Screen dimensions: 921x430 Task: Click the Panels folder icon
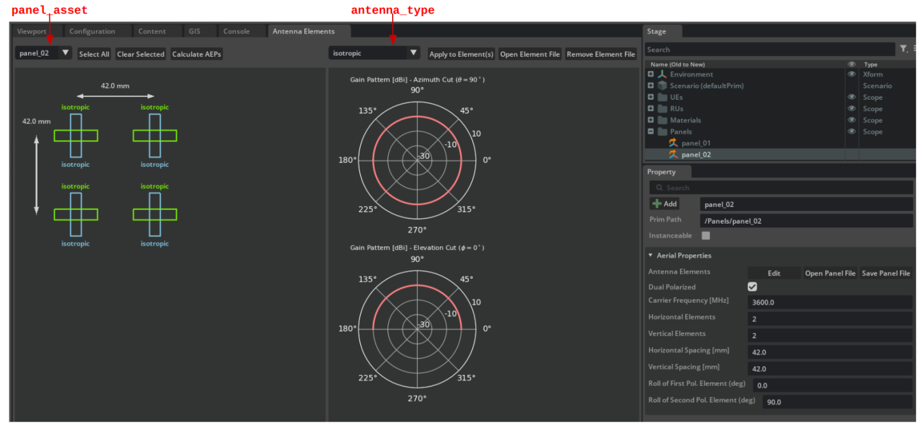pos(664,131)
